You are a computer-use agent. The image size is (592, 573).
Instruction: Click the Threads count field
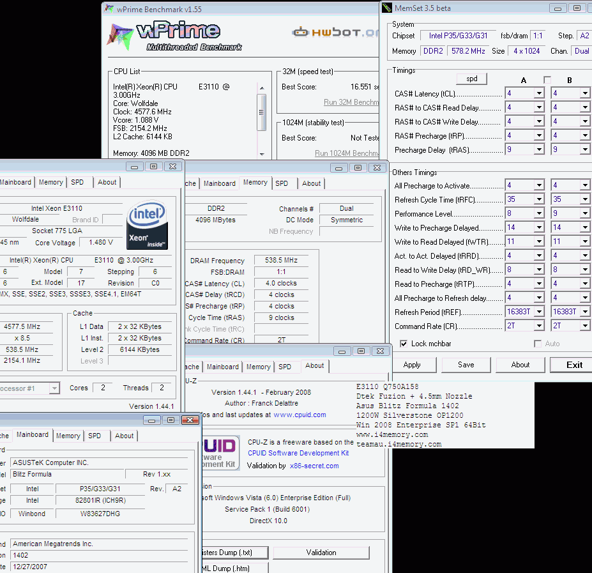pos(162,388)
